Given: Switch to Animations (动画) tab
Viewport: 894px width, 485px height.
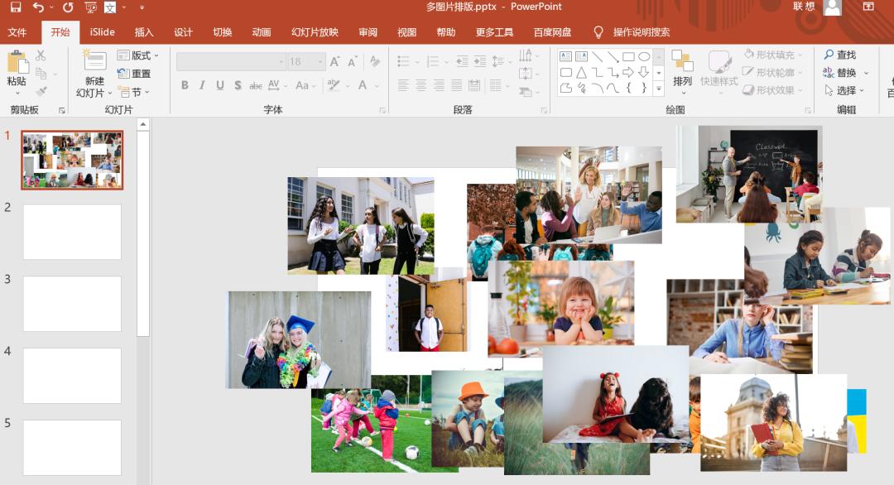Looking at the screenshot, I should (261, 32).
